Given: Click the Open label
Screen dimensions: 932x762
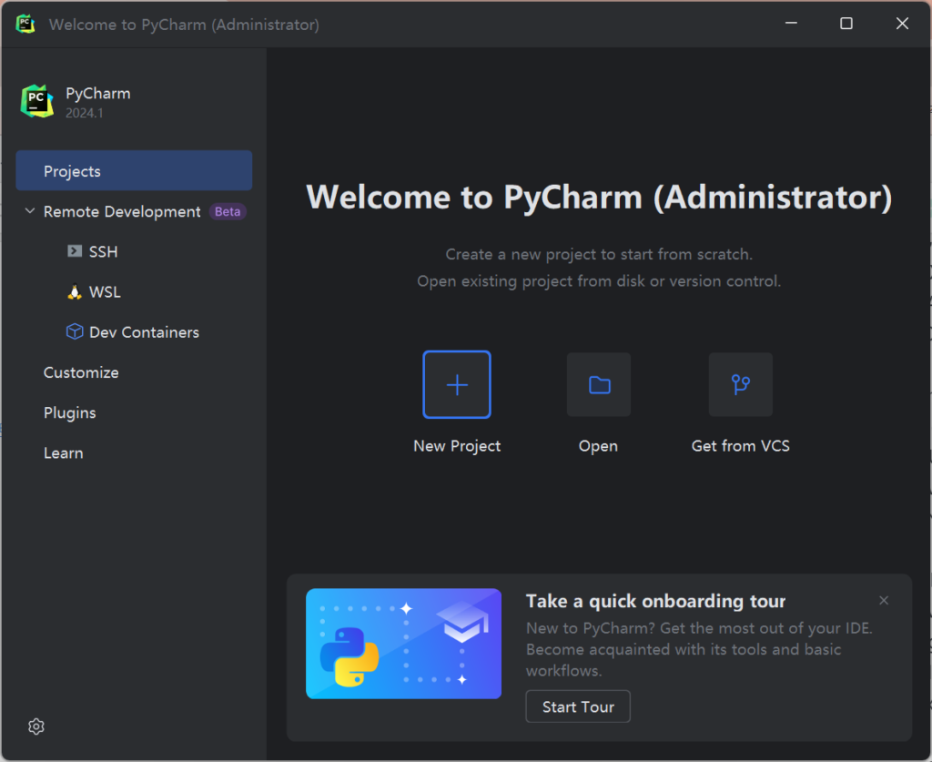Looking at the screenshot, I should pos(598,446).
